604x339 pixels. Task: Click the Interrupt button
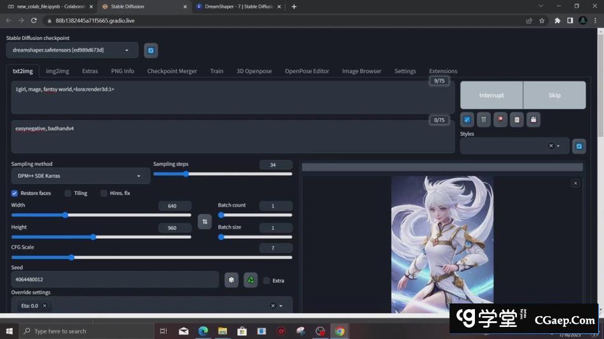[x=491, y=95]
